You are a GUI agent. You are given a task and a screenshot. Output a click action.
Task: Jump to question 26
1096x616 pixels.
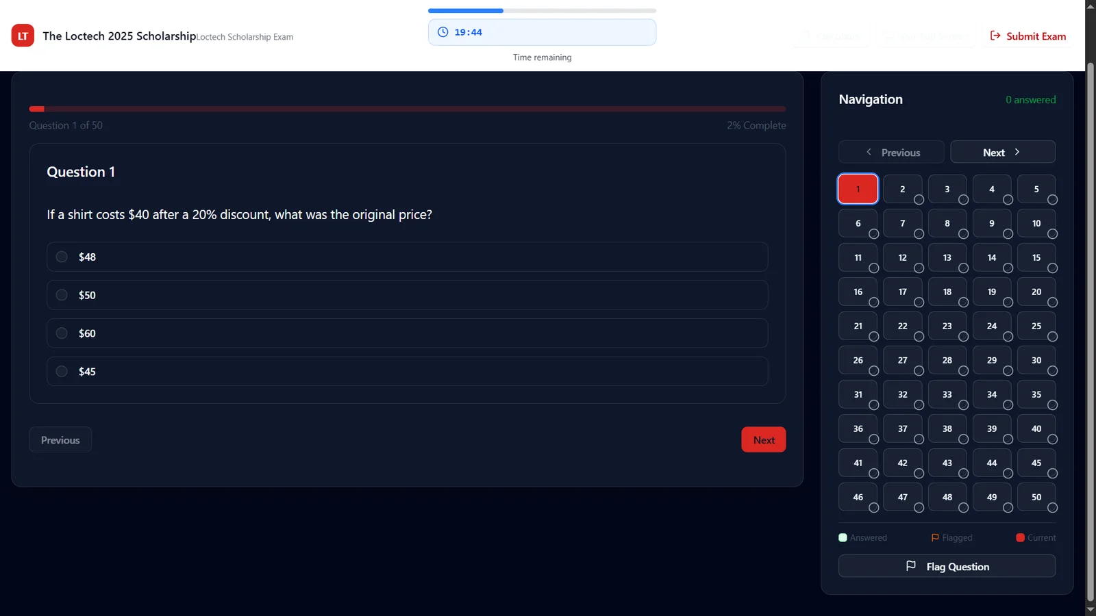pos(858,360)
